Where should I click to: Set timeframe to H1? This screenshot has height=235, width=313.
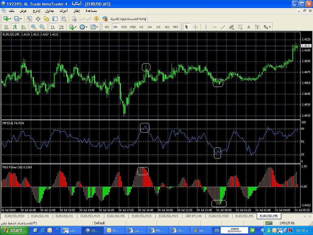point(141,27)
